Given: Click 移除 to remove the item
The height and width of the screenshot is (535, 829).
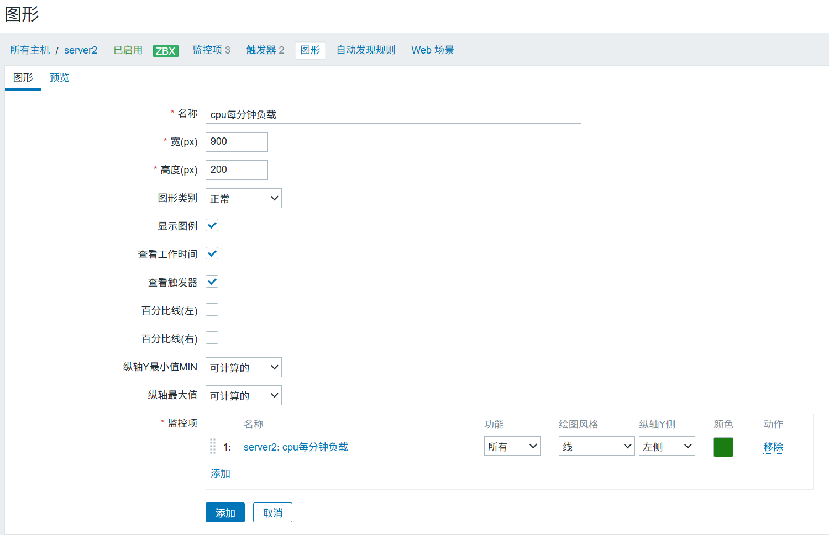Looking at the screenshot, I should (x=774, y=447).
